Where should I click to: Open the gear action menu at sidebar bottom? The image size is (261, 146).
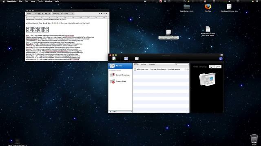[115, 112]
